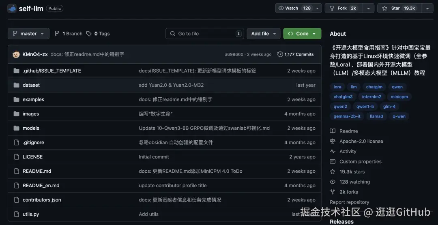
Task: Click the .github/ISSUE_TEMPLATE folder icon
Action: pyautogui.click(x=17, y=71)
